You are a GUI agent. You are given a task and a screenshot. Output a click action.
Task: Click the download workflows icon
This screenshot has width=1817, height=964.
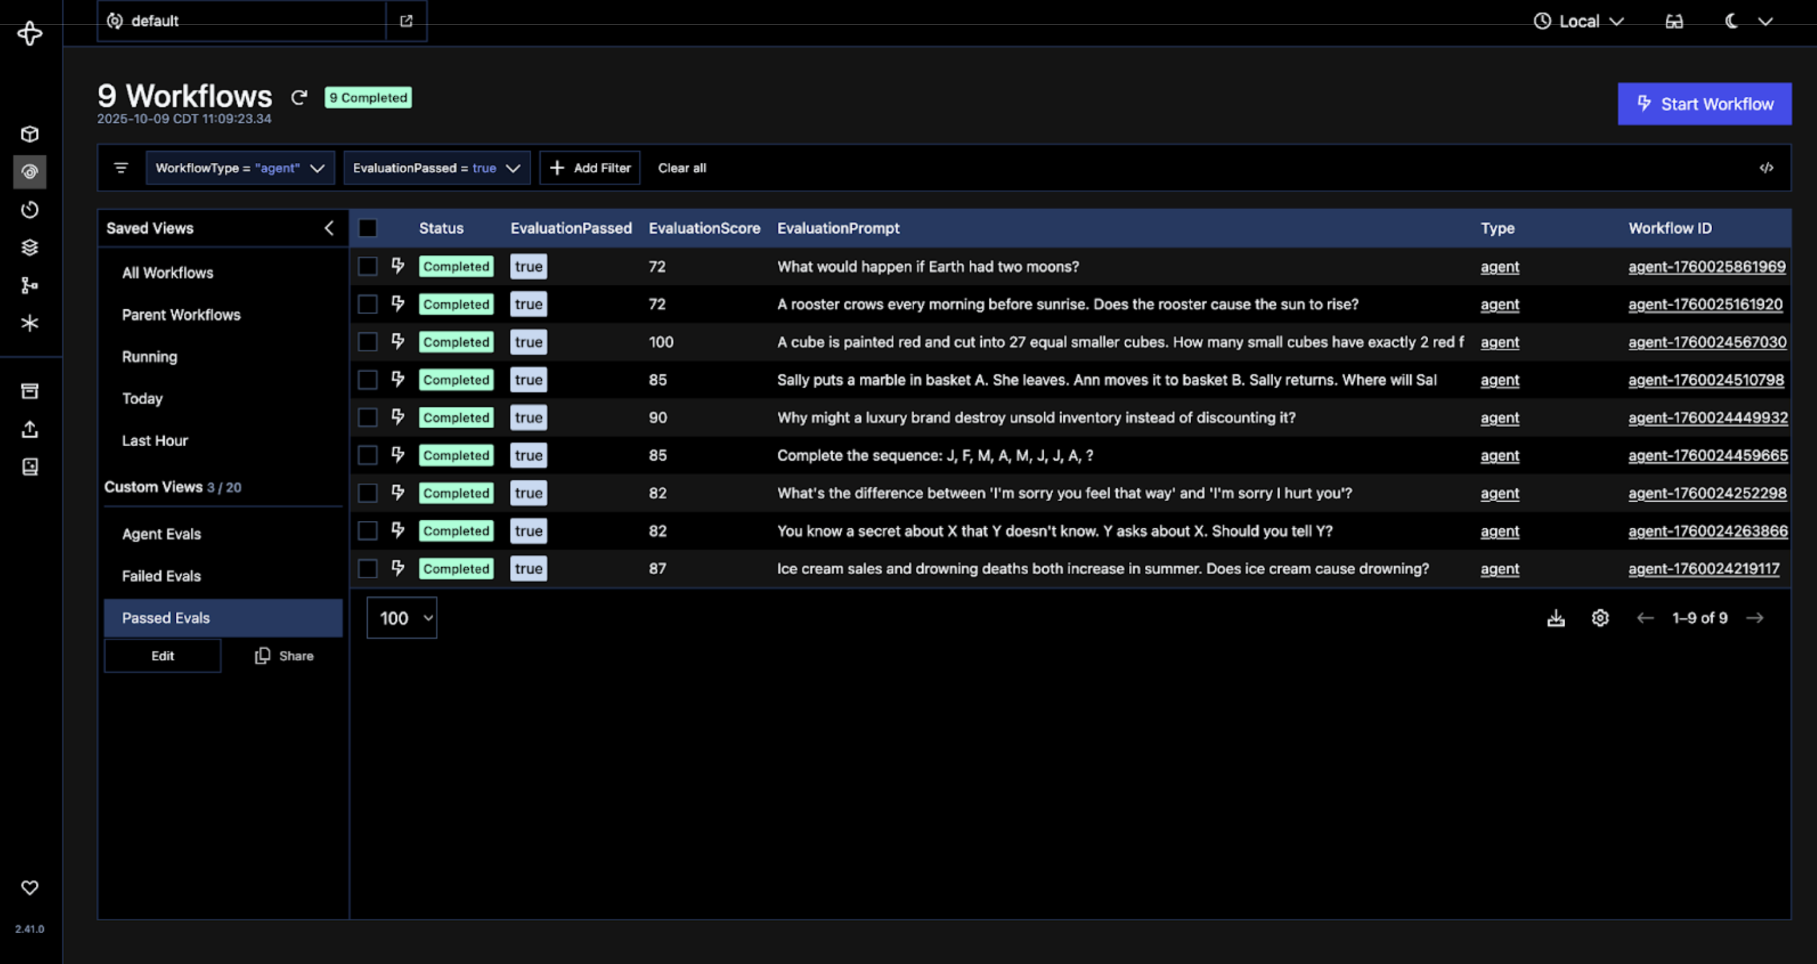pyautogui.click(x=1555, y=618)
